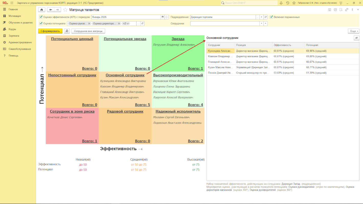Go to the Зарплата sidebar section
This screenshot has width=363, height=204.
[14, 36]
